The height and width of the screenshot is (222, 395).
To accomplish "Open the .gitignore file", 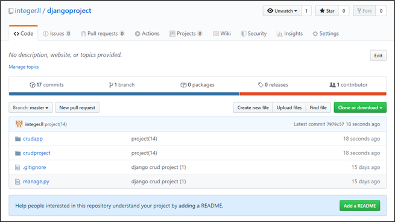I will 34,167.
